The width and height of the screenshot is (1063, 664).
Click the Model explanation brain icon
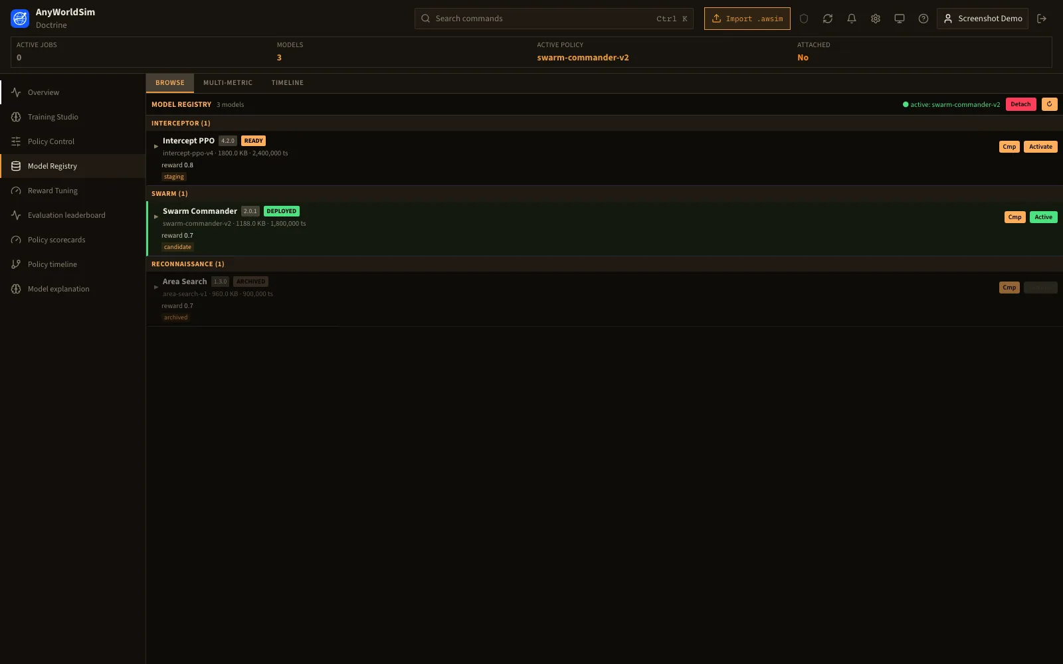[x=16, y=289]
